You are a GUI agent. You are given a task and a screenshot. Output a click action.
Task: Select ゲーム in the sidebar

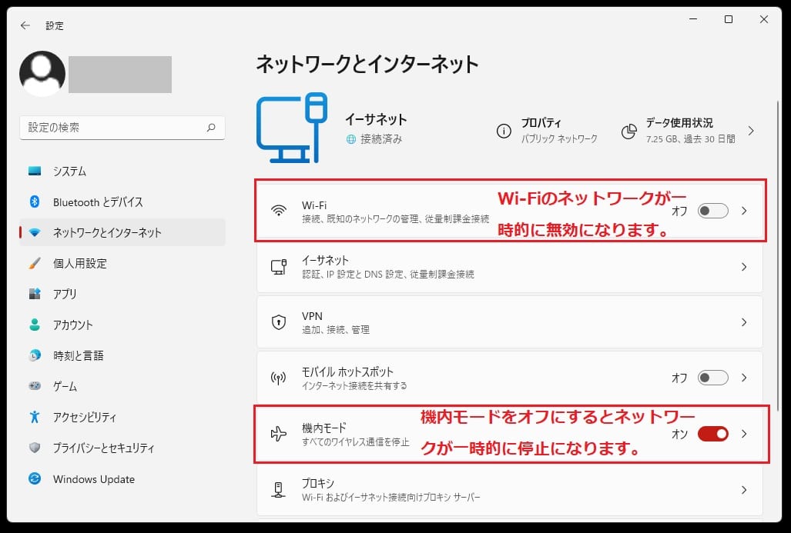pyautogui.click(x=122, y=386)
